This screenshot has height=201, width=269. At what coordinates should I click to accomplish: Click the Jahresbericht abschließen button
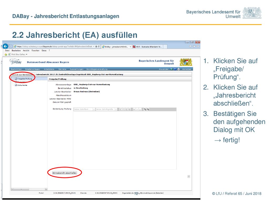(x=65, y=173)
